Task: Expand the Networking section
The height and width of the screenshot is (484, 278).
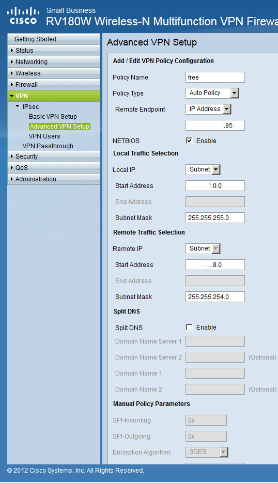Action: (54, 62)
